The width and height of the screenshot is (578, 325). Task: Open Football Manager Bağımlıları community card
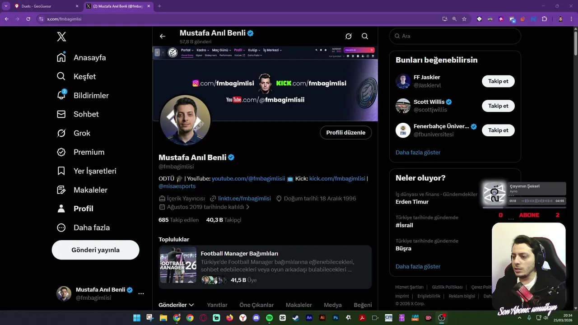coord(265,267)
